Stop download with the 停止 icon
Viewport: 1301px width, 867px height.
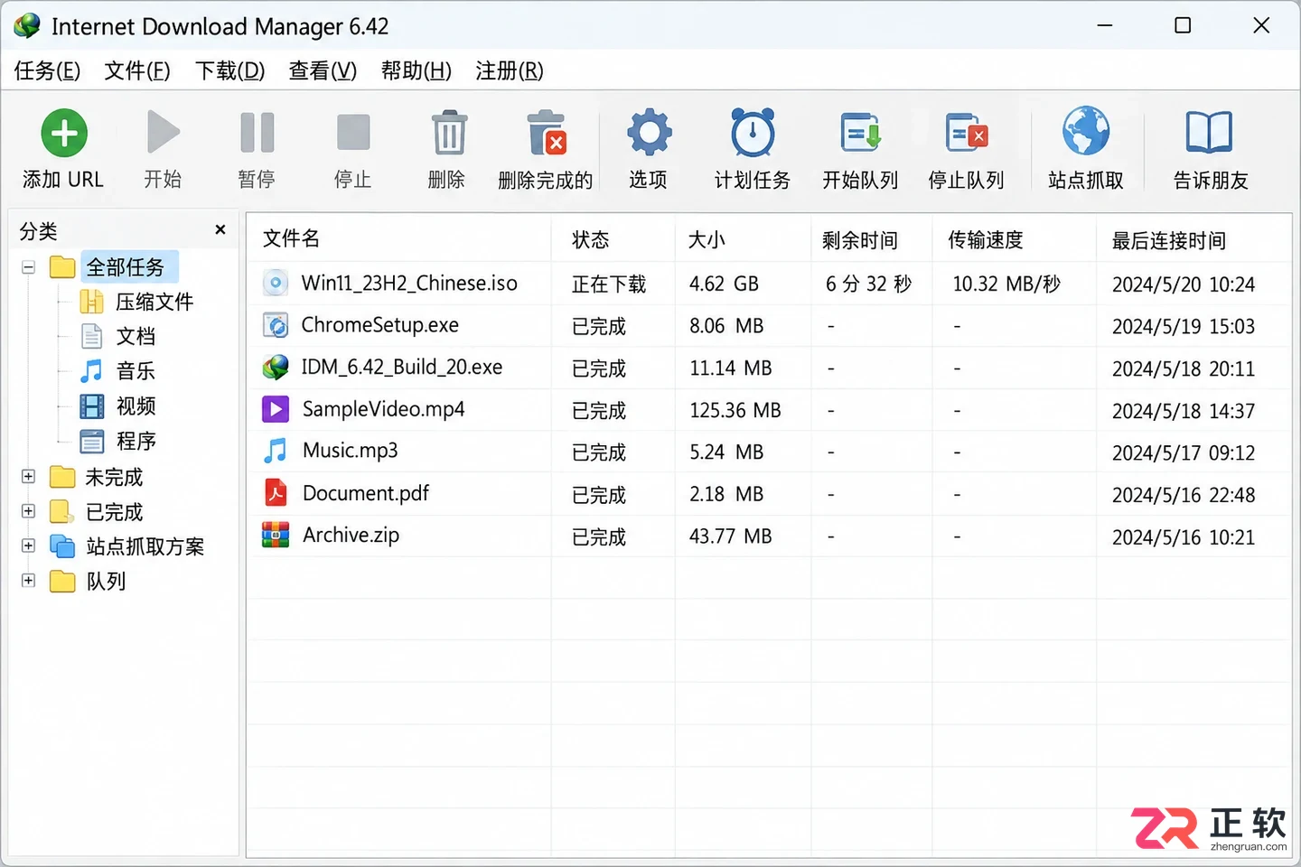[353, 133]
